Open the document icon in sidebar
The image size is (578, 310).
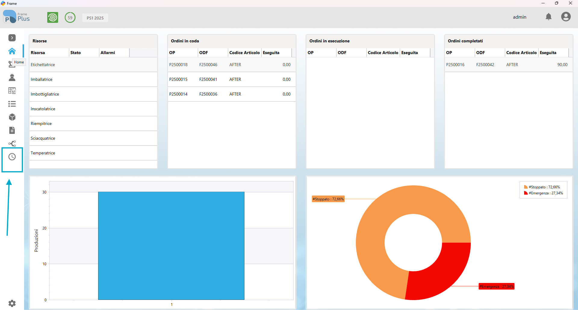point(12,130)
